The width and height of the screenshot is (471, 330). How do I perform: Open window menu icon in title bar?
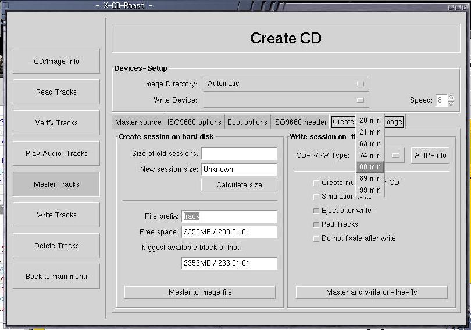(x=5, y=5)
